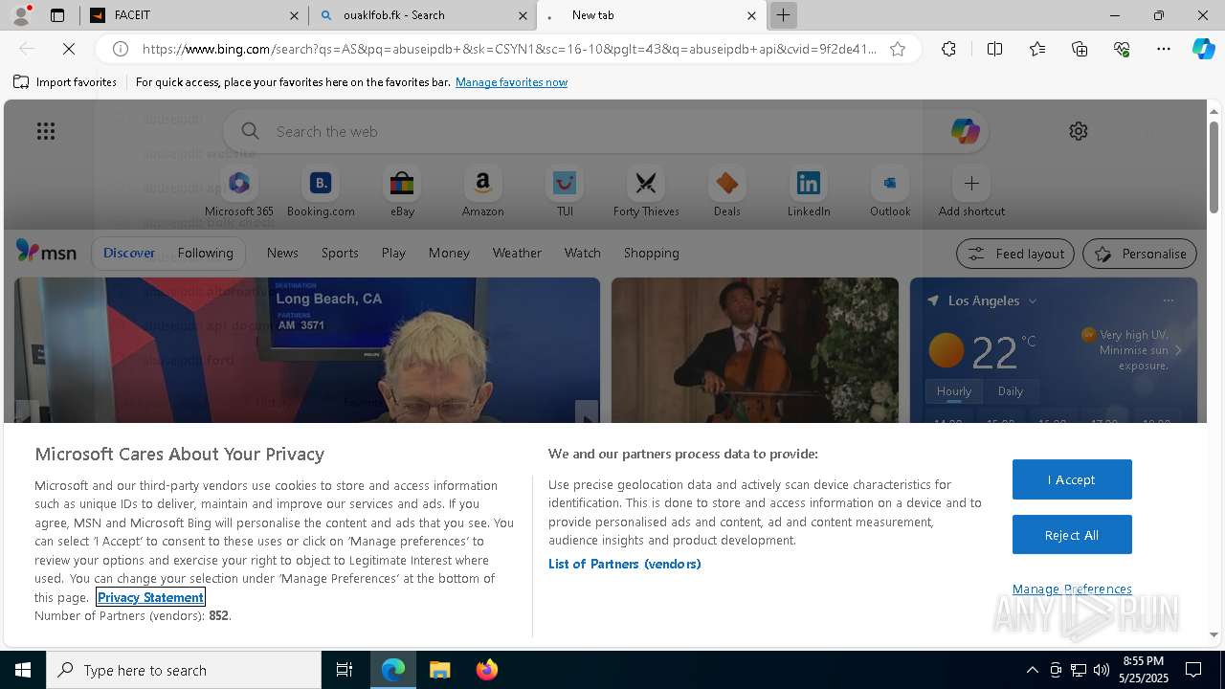This screenshot has height=689, width=1225.
Task: Add this page to favorites star
Action: [898, 49]
